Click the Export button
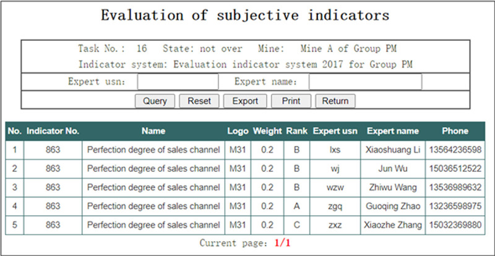Image resolution: width=495 pixels, height=256 pixels. click(x=245, y=101)
